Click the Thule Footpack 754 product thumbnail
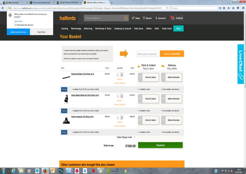This screenshot has height=174, width=246. click(x=66, y=120)
